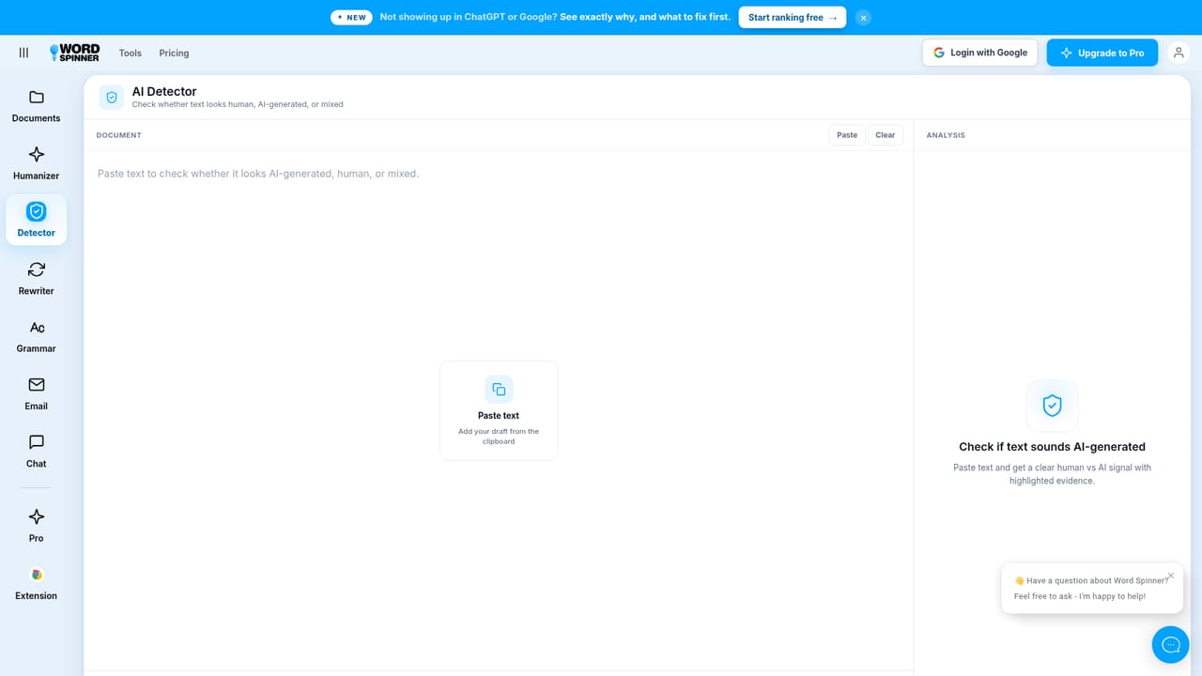This screenshot has width=1202, height=676.
Task: Click the Word Spinner logo
Action: (74, 53)
